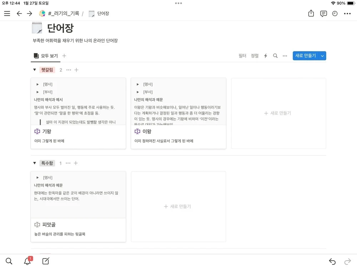Viewport: 357px width, 268px height.
Task: Search the database with magnifier icon
Action: [x=275, y=56]
